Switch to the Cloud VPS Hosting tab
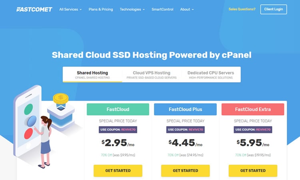 pos(152,75)
